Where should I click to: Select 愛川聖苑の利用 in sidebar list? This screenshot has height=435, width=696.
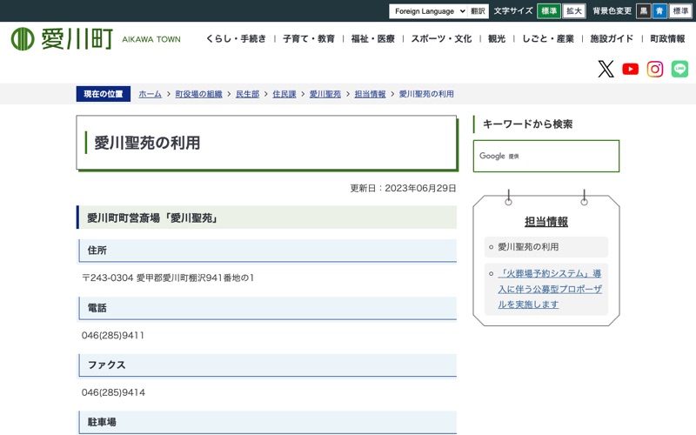[x=528, y=247]
